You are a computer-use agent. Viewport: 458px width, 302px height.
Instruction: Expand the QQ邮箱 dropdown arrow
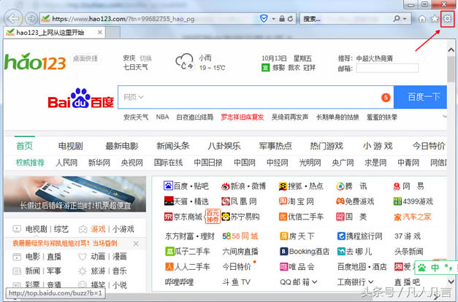pyautogui.click(x=314, y=282)
